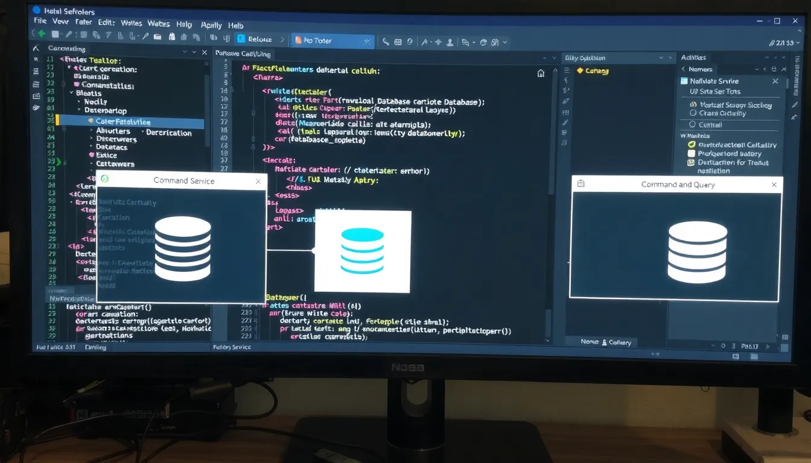Select the database icon in Command and Query
The height and width of the screenshot is (463, 811).
[698, 251]
